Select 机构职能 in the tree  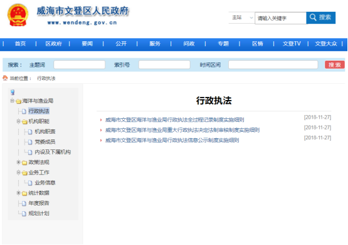tap(39, 121)
